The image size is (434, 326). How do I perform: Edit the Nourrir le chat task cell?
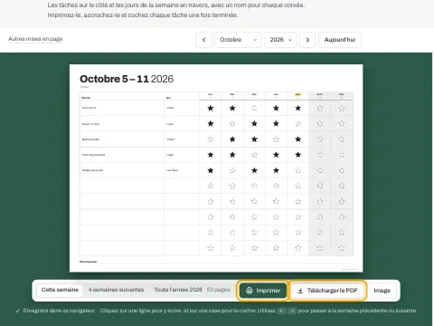(x=122, y=124)
